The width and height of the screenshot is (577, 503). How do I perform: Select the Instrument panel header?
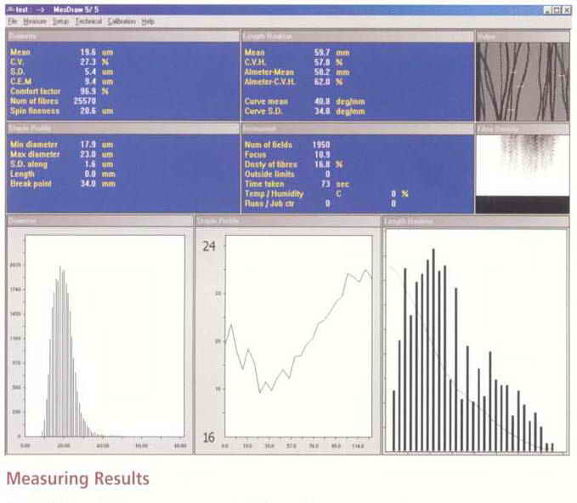pyautogui.click(x=357, y=128)
